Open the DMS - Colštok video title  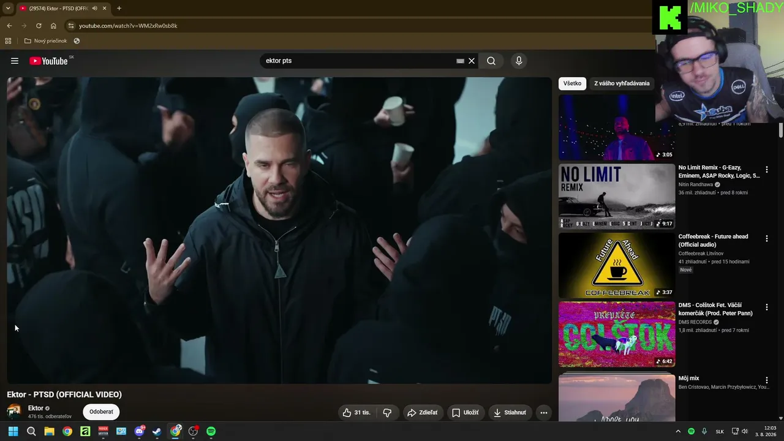(715, 309)
